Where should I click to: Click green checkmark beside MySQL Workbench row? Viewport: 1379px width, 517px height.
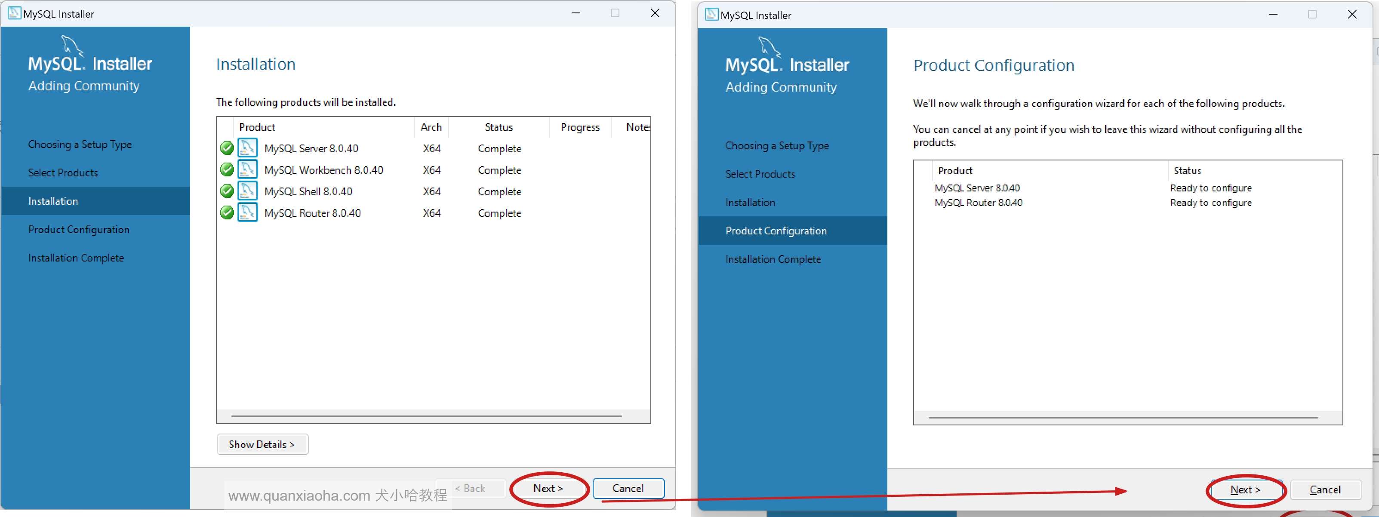pyautogui.click(x=227, y=169)
